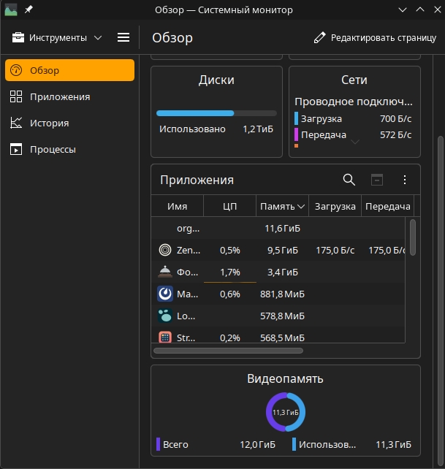
Task: Switch to the История page
Action: [x=69, y=123]
